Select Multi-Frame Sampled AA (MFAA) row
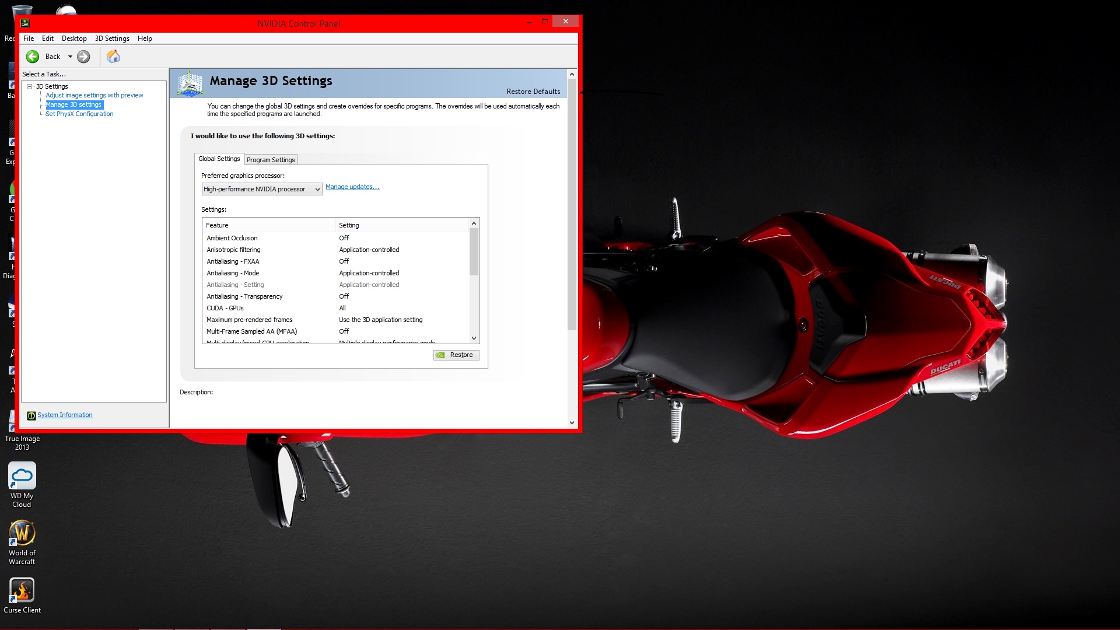Screen dimensions: 1120x630 [336, 331]
